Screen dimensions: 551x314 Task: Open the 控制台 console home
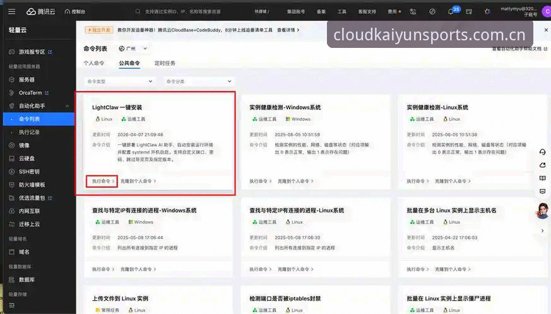click(75, 11)
